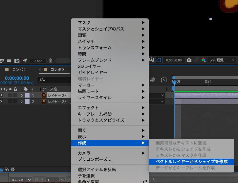Screen dimensions: 238x183
Task: Click the show snapshot icon
Action: 196,60
